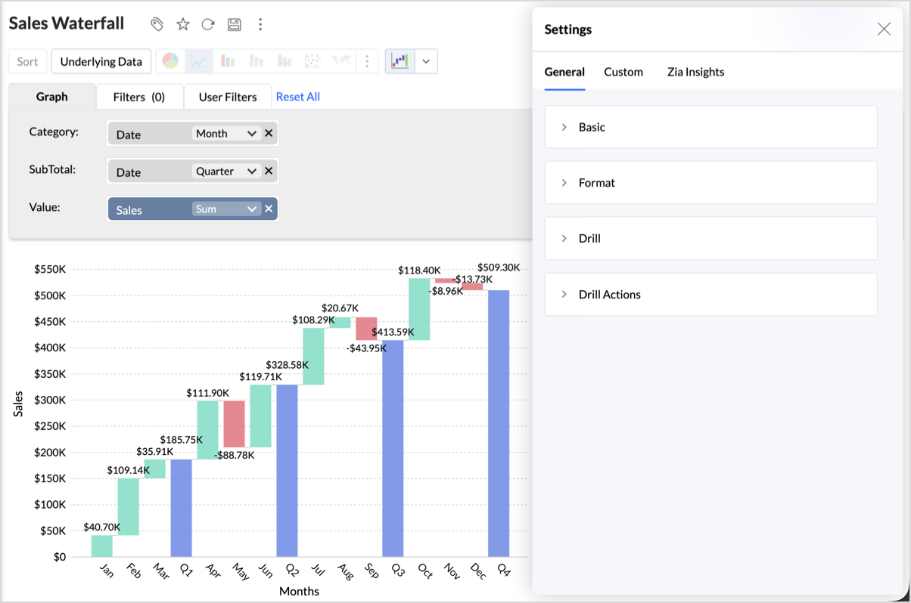Open the Sum aggregation dropdown
Screen dimensions: 911x603
point(226,209)
